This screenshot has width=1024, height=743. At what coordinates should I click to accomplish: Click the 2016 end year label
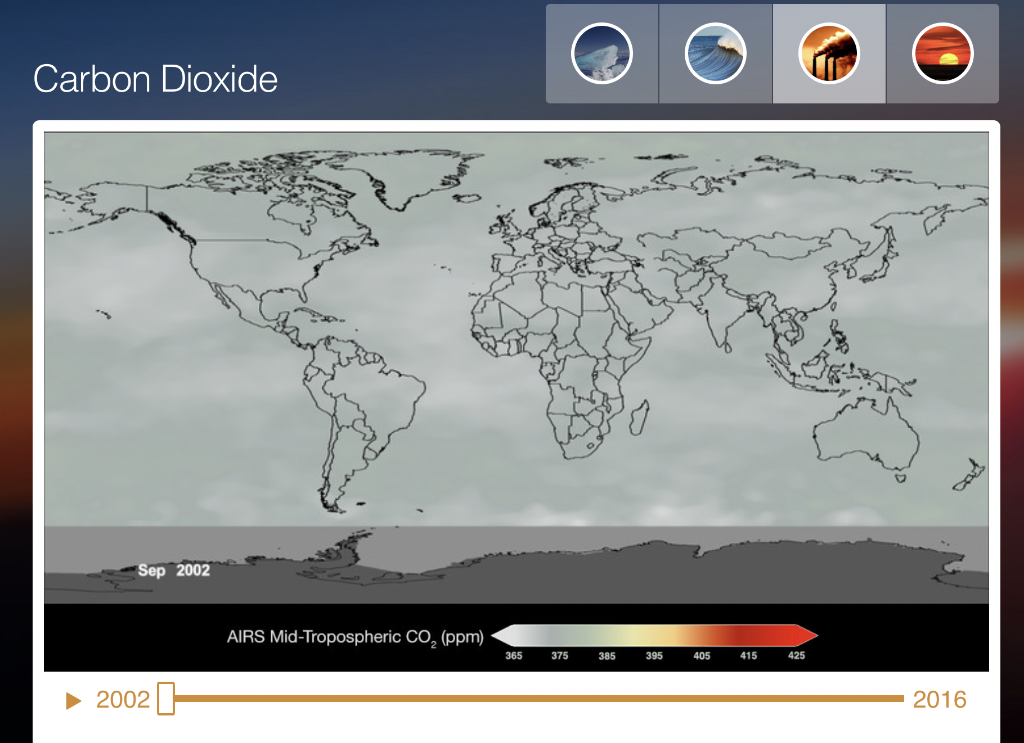click(939, 700)
